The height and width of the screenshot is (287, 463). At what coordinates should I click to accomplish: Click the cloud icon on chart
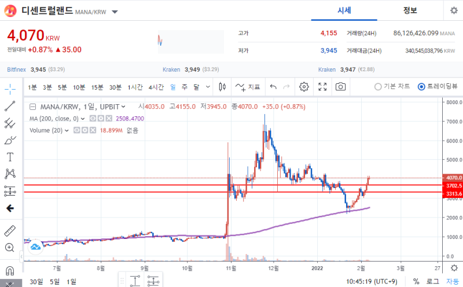[35, 247]
